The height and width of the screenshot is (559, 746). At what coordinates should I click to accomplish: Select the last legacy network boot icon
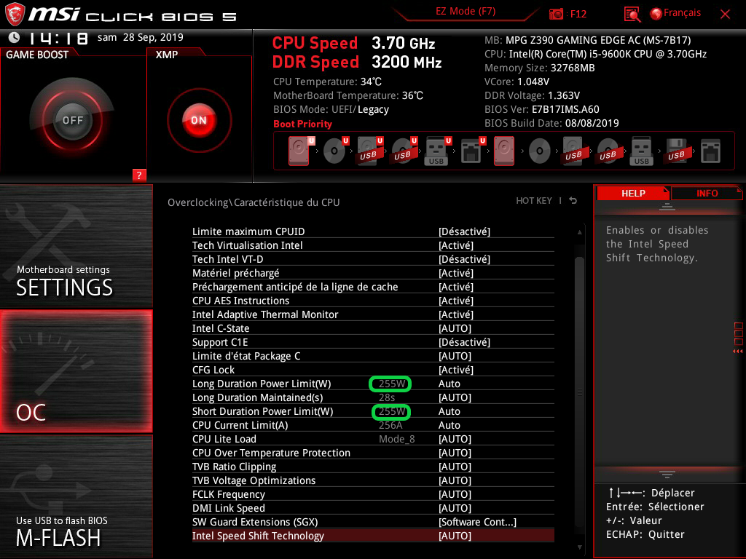coord(710,151)
